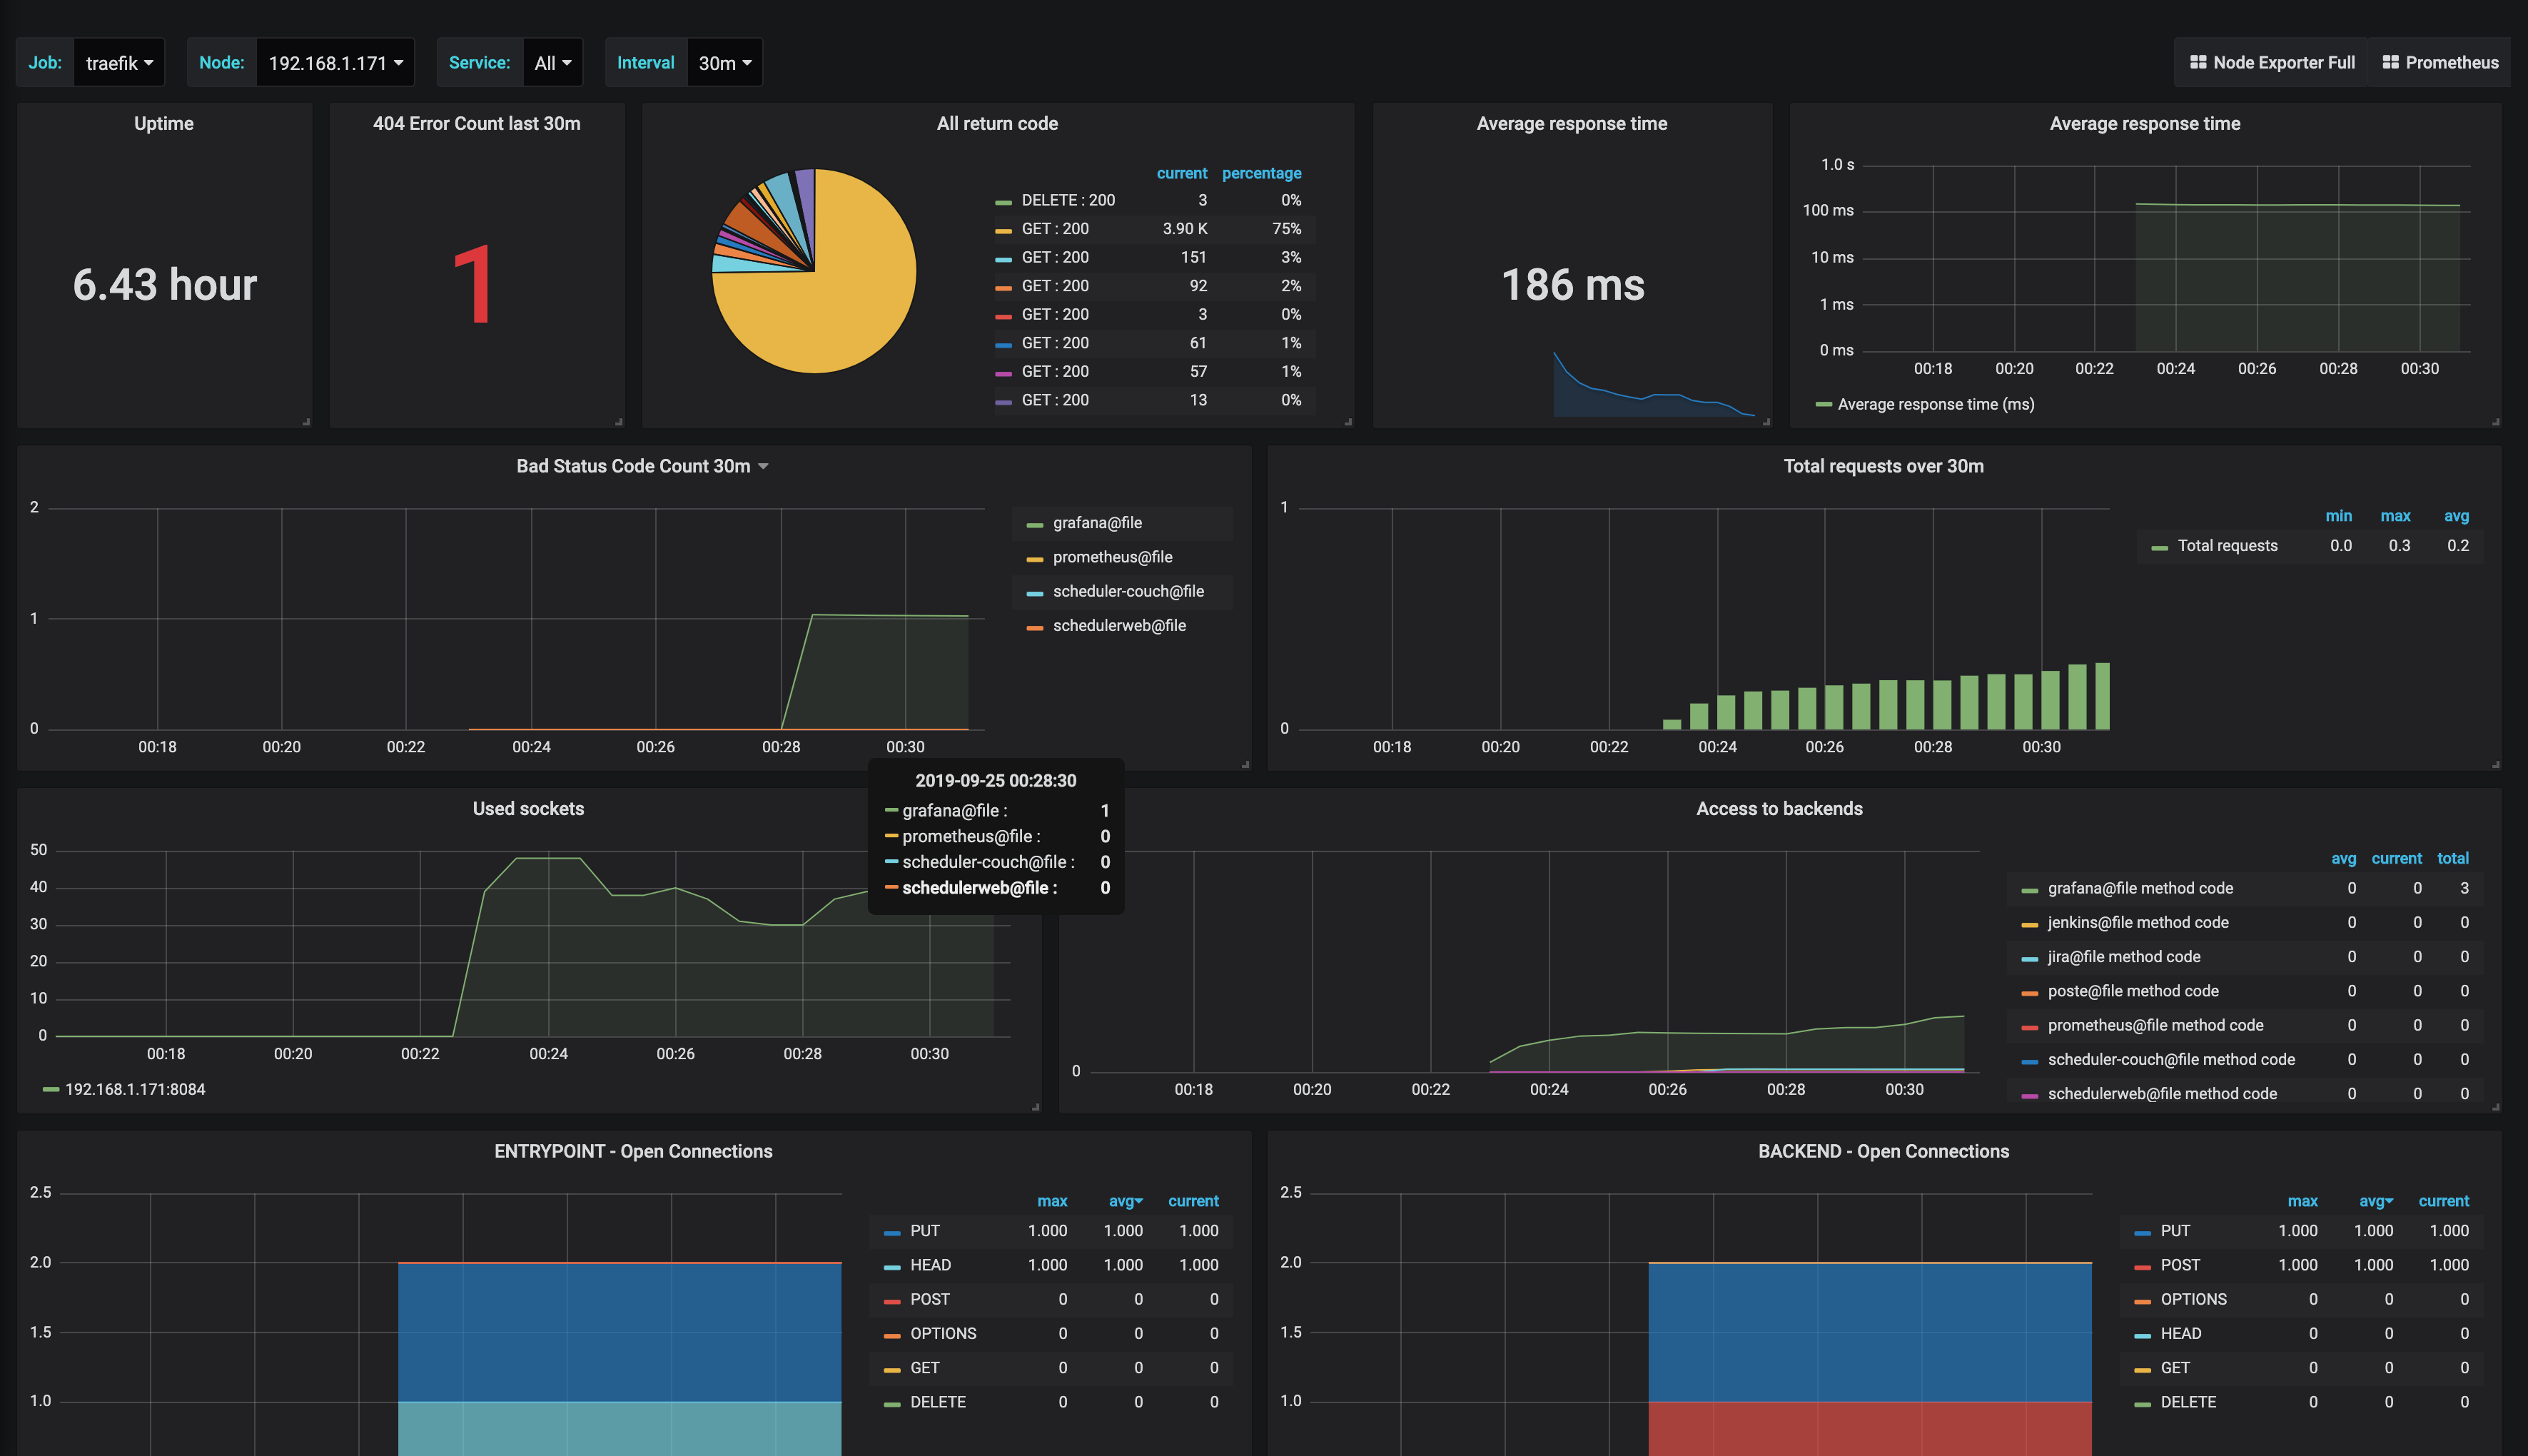Click Node Exporter Full dashboard grid icon
Image resolution: width=2528 pixels, height=1456 pixels.
(x=2198, y=62)
